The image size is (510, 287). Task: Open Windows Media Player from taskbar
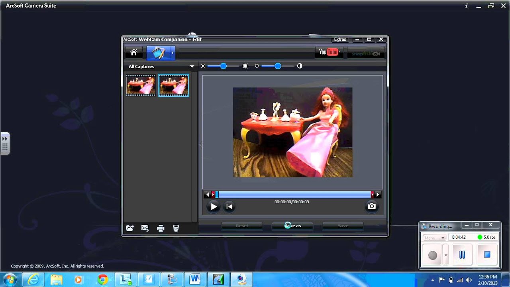pyautogui.click(x=78, y=280)
